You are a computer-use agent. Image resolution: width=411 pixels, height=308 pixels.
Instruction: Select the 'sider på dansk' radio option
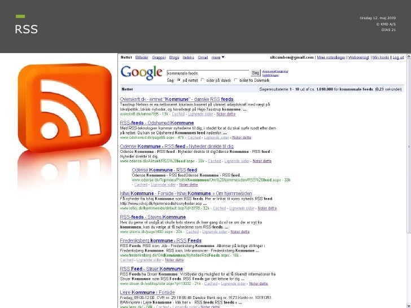coord(202,80)
